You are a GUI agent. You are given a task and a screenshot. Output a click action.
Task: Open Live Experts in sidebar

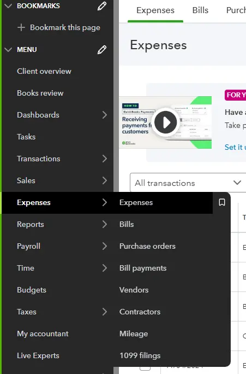click(x=38, y=355)
